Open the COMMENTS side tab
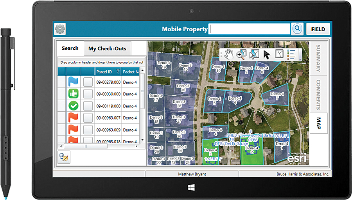 tap(318, 95)
